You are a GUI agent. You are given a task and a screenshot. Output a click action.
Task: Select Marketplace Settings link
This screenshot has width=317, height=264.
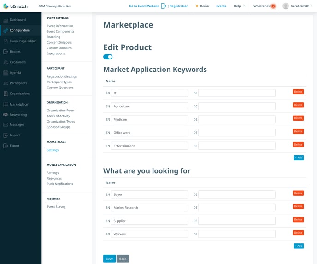point(53,150)
